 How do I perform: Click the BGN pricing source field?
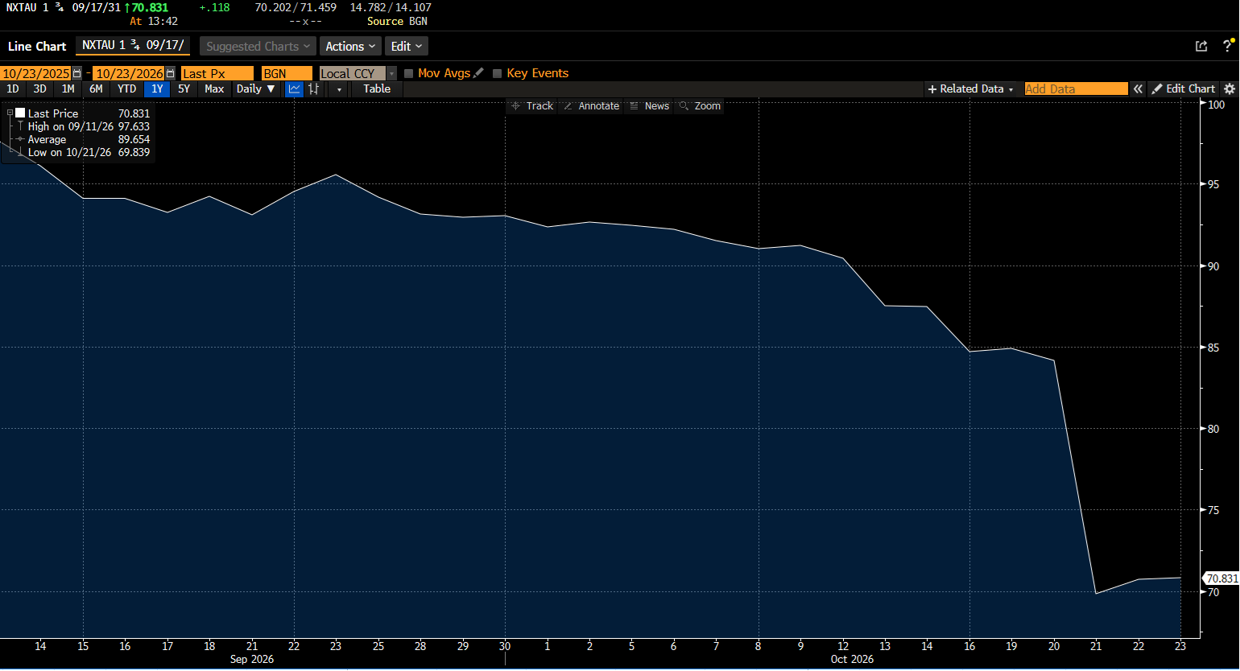(x=287, y=73)
